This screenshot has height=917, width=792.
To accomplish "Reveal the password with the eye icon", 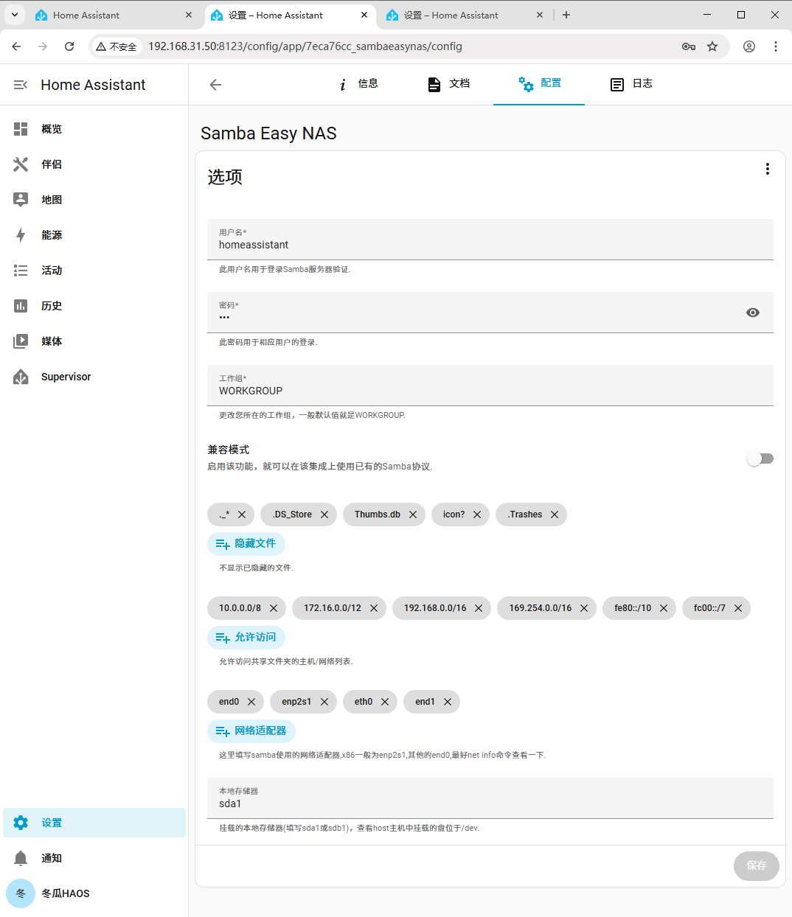I will pyautogui.click(x=753, y=313).
